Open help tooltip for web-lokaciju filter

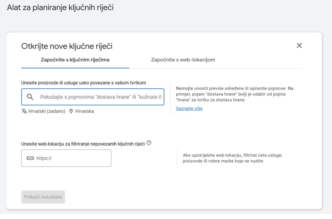(149, 143)
